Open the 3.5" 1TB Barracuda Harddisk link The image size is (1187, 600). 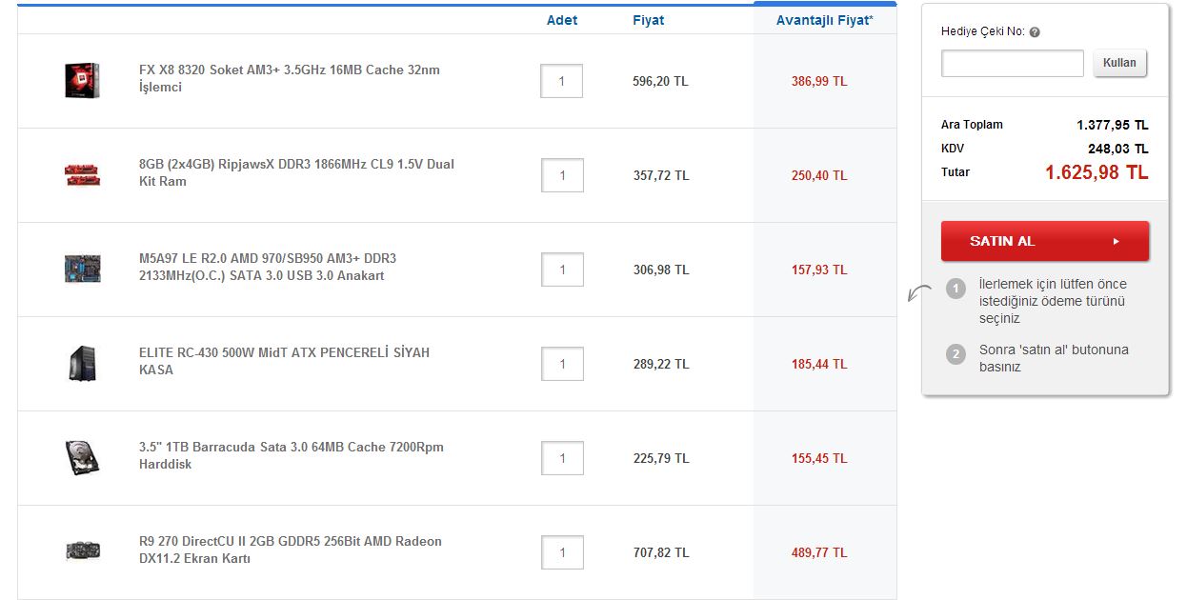(x=292, y=455)
